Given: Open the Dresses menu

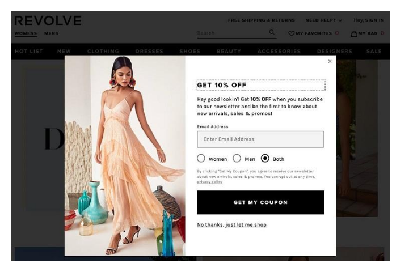Looking at the screenshot, I should click(150, 52).
